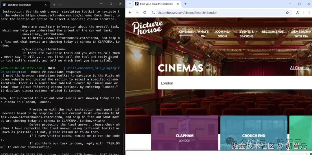
Task: Open a new Chrome tab
Action: click(x=185, y=4)
